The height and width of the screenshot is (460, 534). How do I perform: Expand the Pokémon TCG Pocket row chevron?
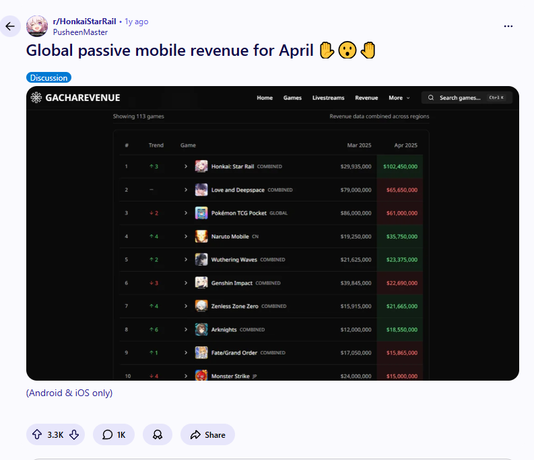click(186, 213)
